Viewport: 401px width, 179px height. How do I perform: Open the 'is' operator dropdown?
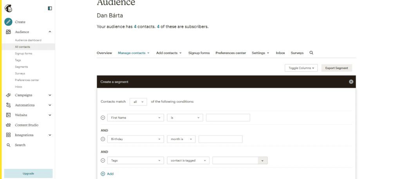[x=185, y=118]
